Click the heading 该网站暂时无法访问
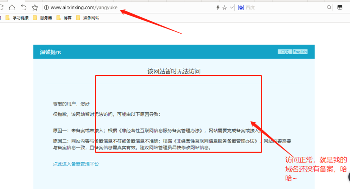The height and width of the screenshot is (189, 350). pyautogui.click(x=174, y=71)
